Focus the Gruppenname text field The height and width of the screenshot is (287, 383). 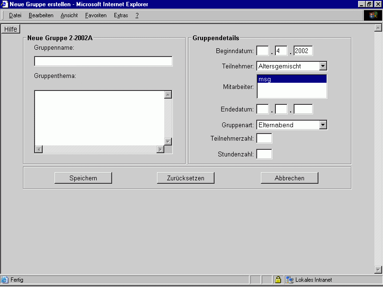pyautogui.click(x=103, y=61)
